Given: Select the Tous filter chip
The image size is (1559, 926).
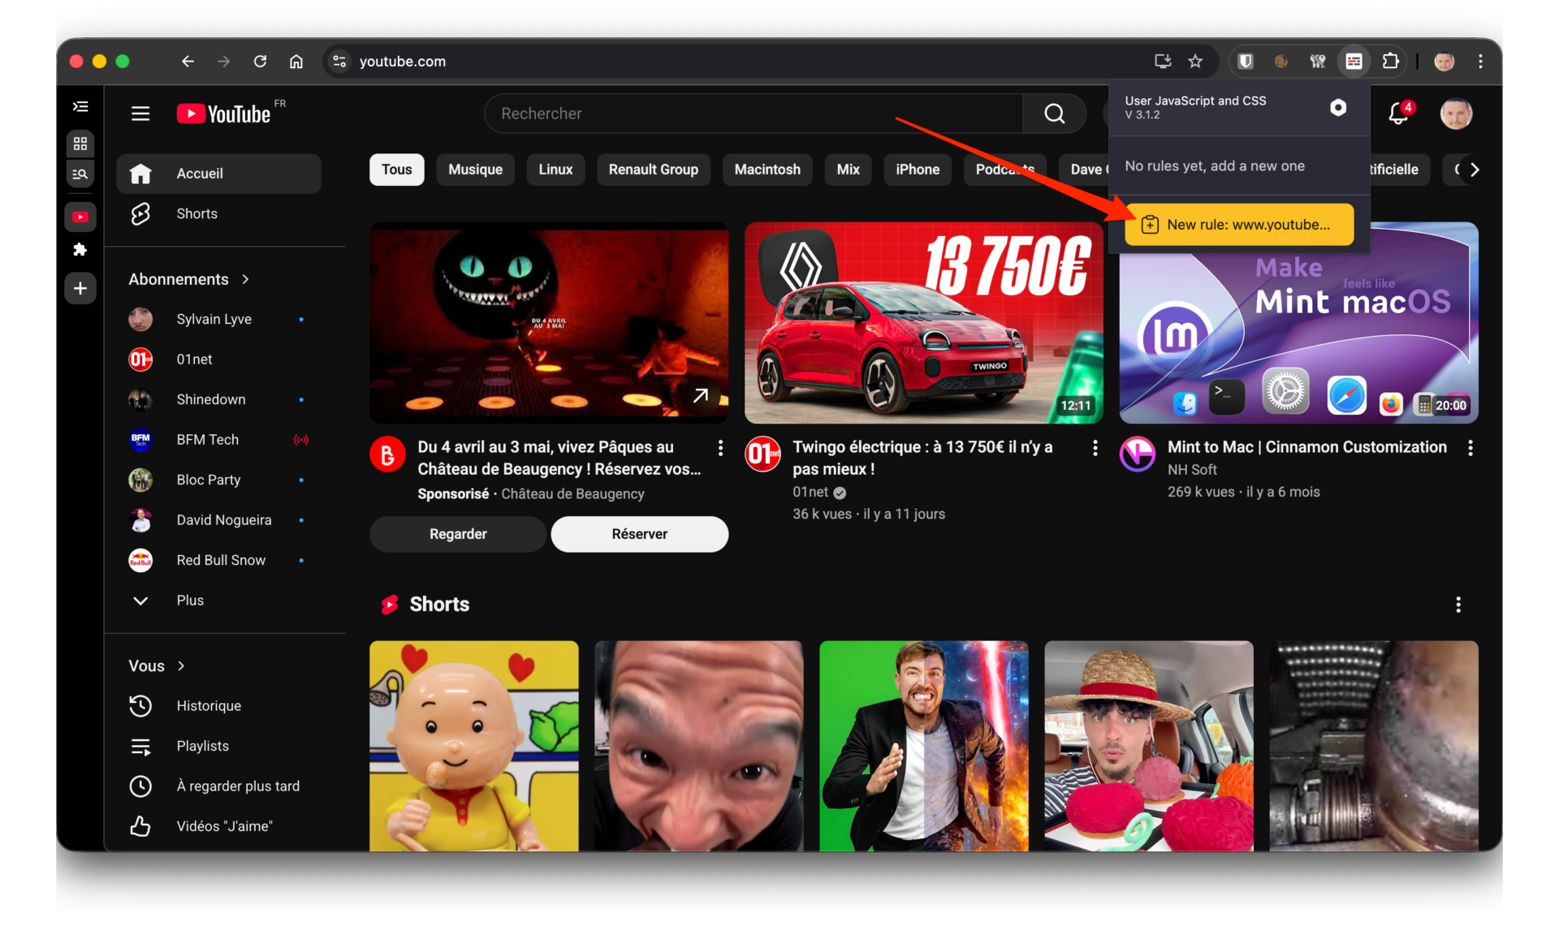Looking at the screenshot, I should (x=397, y=170).
